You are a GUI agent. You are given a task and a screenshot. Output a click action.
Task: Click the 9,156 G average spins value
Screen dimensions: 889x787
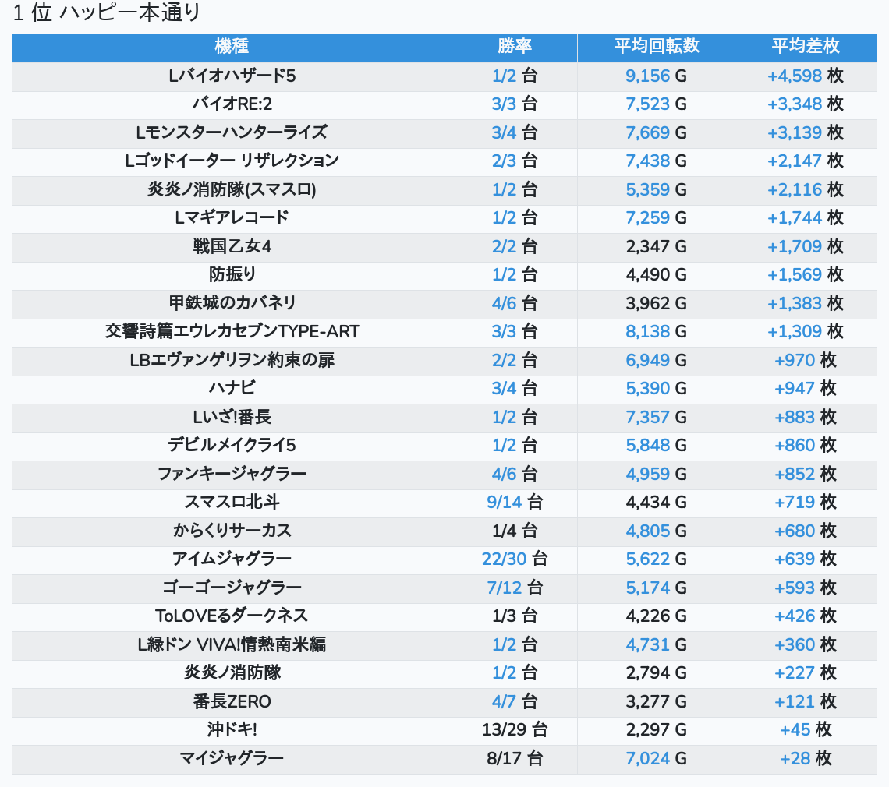(656, 76)
